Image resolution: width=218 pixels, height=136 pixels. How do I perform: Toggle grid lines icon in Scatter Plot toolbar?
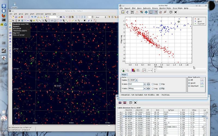pos(151,12)
